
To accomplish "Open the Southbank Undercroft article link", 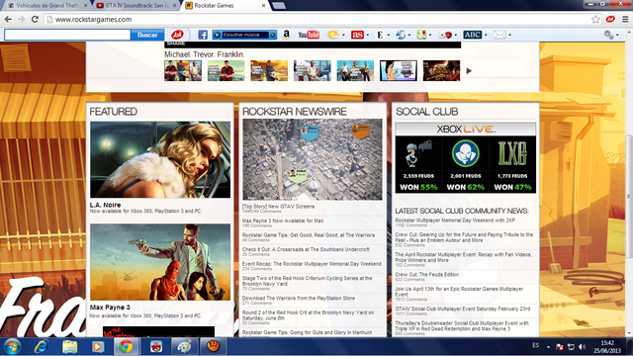I will (x=306, y=249).
